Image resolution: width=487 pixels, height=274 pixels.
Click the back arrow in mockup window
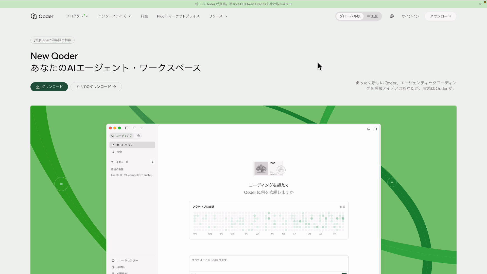click(134, 128)
